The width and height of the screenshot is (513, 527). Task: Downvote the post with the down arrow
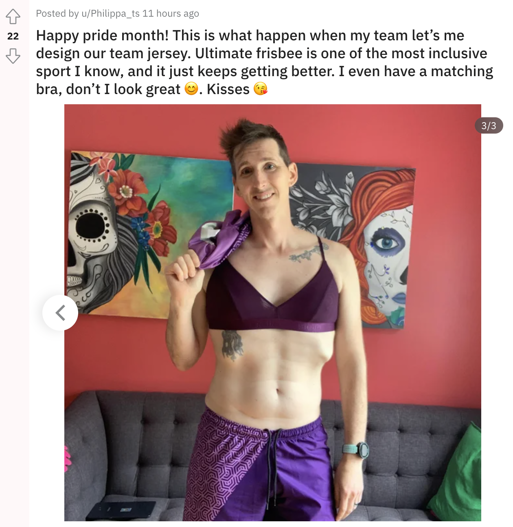tap(13, 56)
